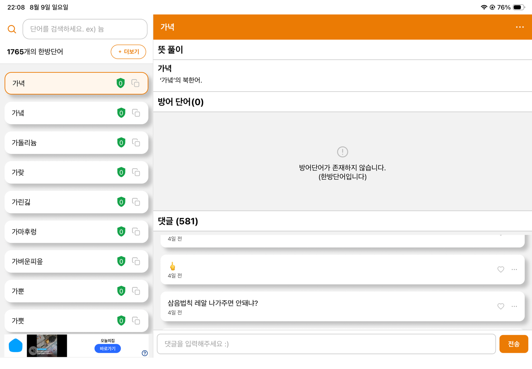532x369 pixels.
Task: Open options for the 삼음법칙 comment
Action: [514, 306]
